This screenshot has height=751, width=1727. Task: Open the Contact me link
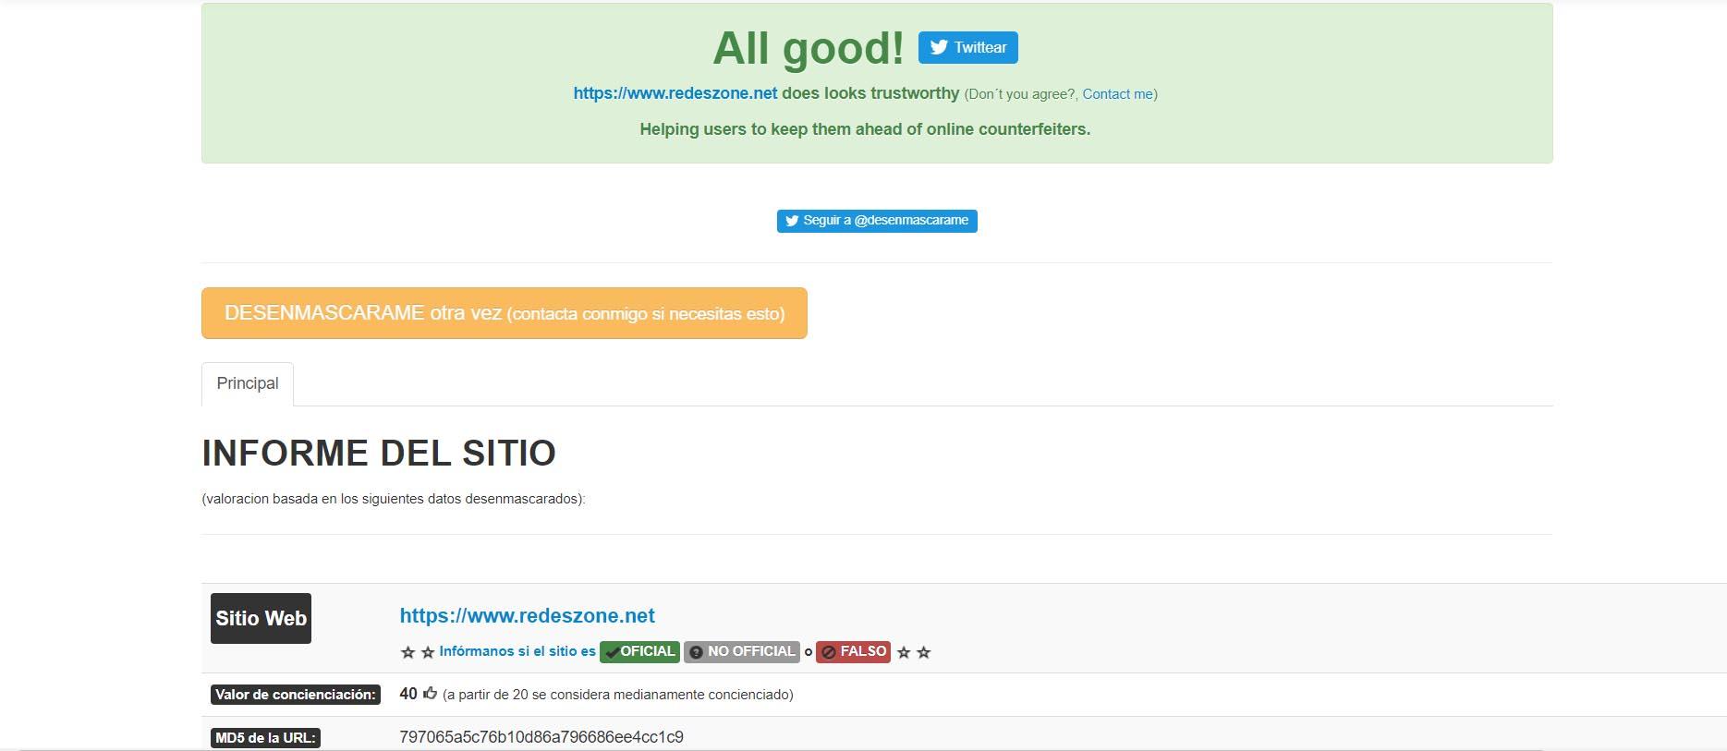click(1118, 94)
